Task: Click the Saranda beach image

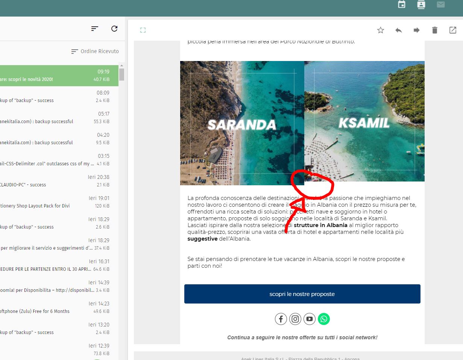Action: tap(242, 123)
